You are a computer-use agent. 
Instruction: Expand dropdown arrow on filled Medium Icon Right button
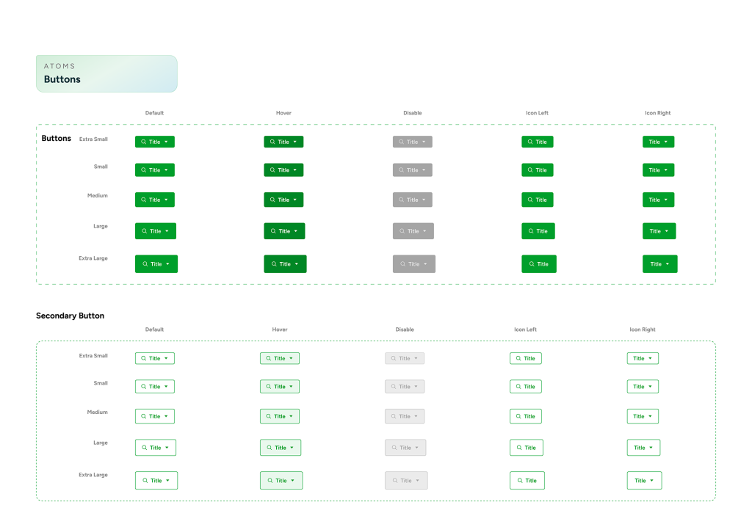[666, 200]
